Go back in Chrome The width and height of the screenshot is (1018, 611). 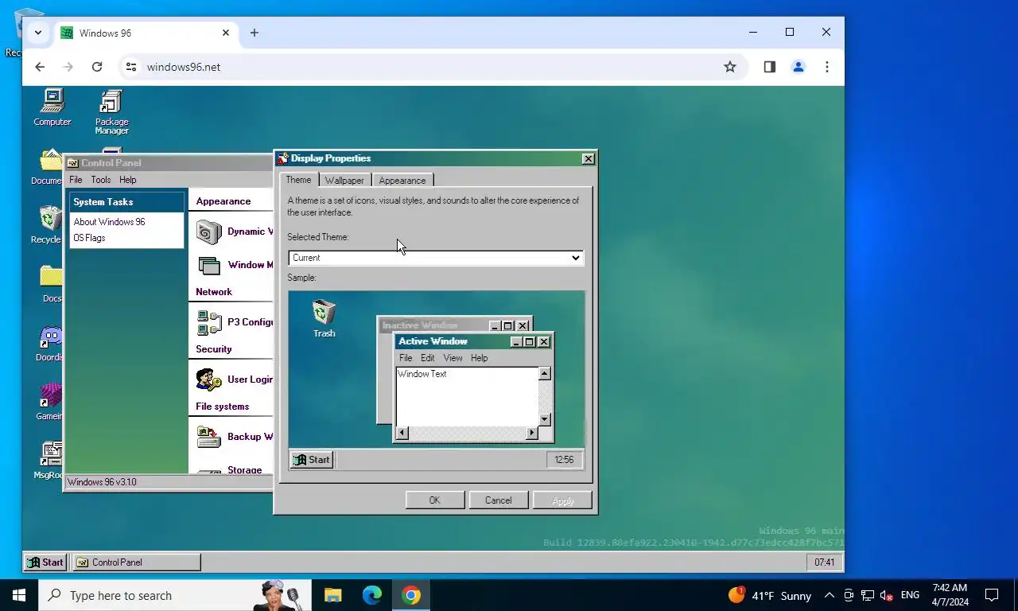[40, 67]
